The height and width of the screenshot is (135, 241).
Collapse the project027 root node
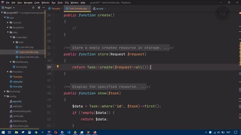(x=2, y=12)
